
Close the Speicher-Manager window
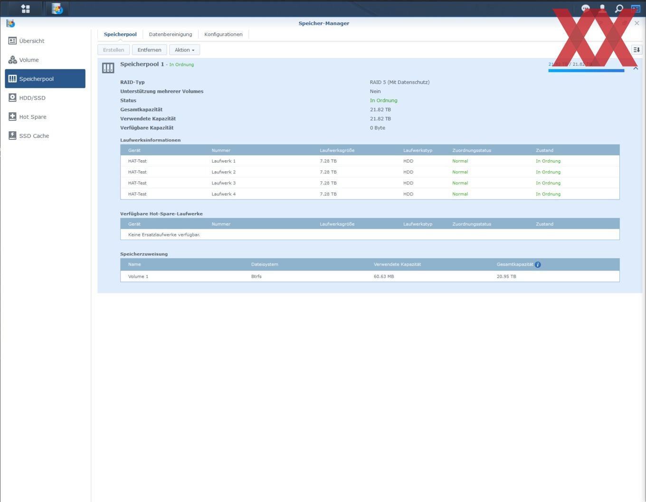coord(637,23)
